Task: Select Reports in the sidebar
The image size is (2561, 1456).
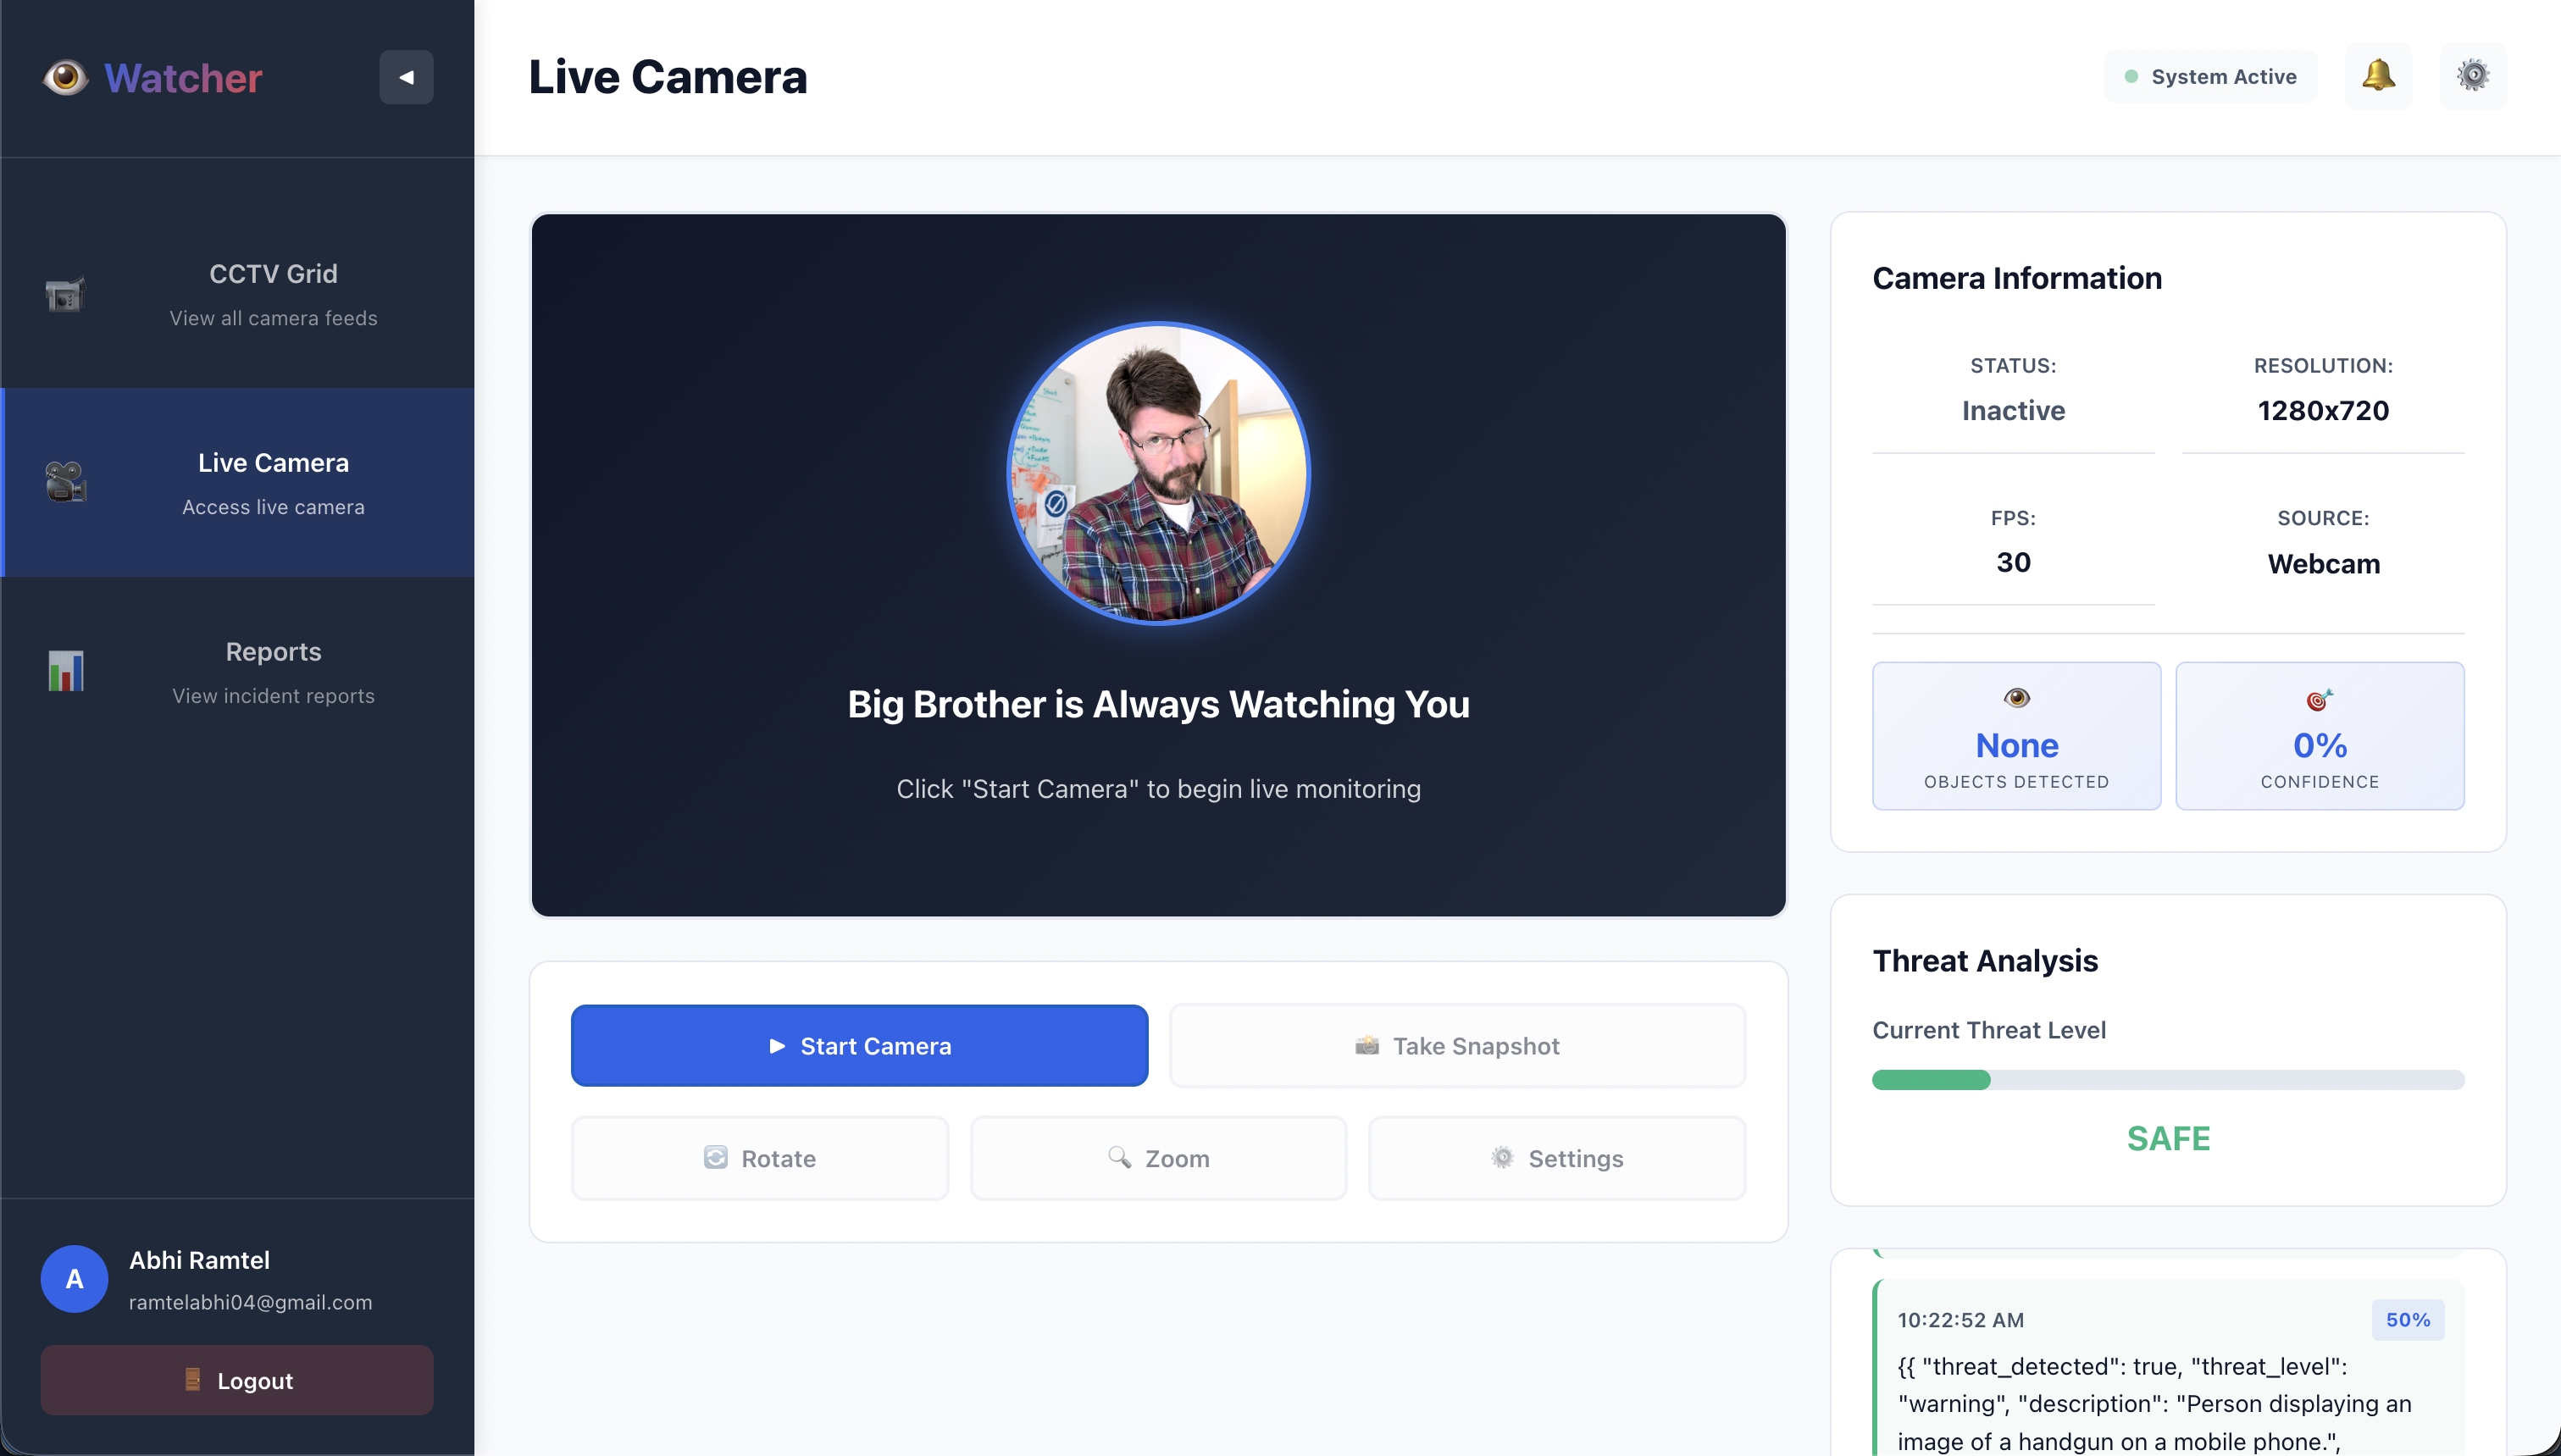Action: click(273, 672)
